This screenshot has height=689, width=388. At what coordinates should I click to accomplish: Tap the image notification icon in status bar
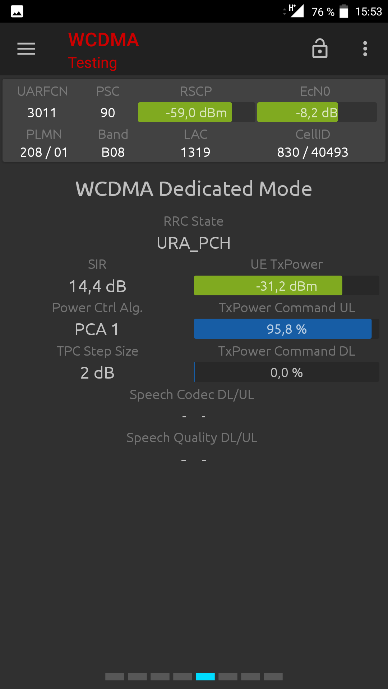pyautogui.click(x=17, y=11)
